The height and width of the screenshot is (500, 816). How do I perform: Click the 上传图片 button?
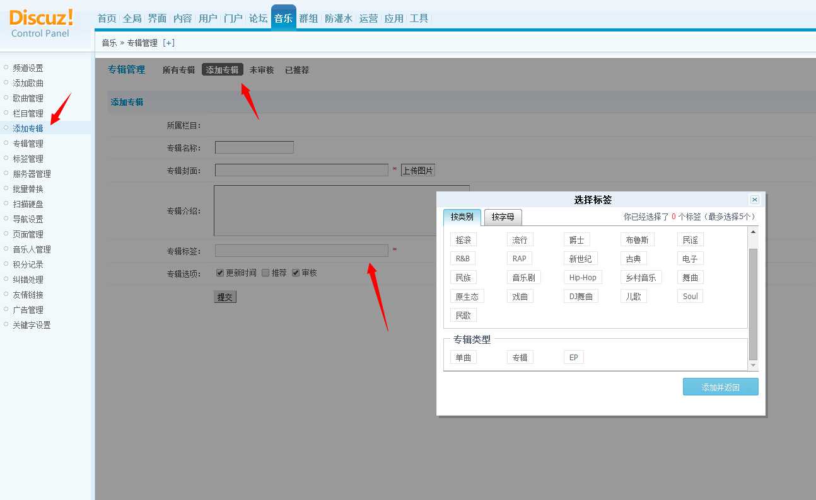pos(417,171)
